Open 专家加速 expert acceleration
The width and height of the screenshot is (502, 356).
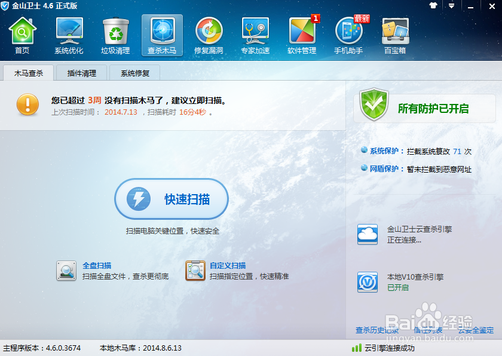click(x=256, y=36)
